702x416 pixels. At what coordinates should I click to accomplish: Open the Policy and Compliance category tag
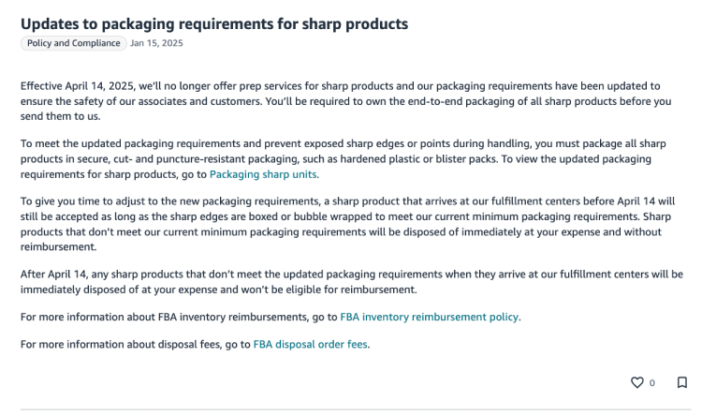point(74,43)
